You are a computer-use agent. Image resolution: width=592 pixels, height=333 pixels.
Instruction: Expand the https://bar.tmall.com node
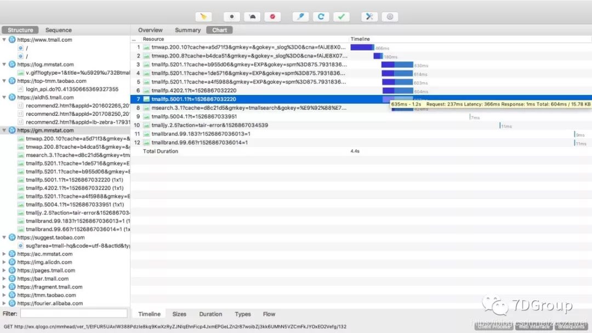(4, 279)
